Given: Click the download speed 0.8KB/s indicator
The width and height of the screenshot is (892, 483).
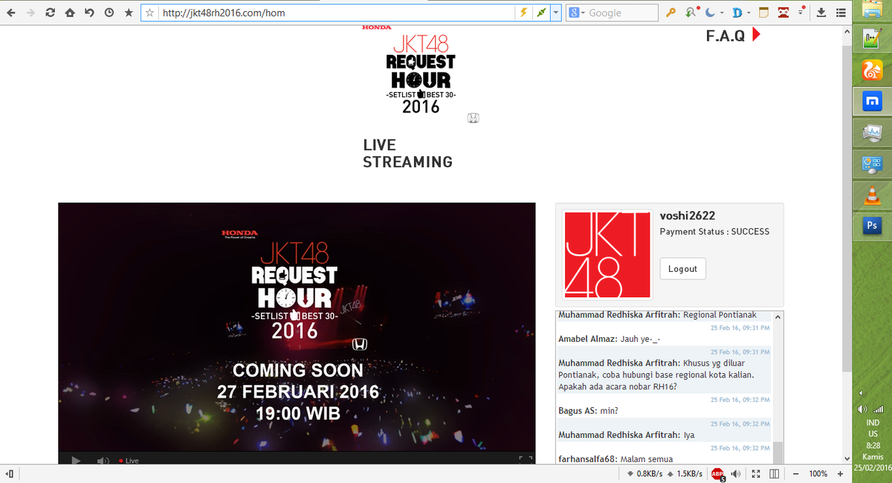Looking at the screenshot, I should pos(644,474).
